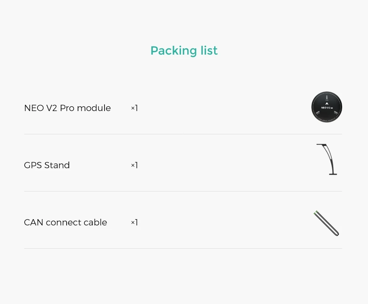Click the ×1 quantity for NEO V2 Pro module
368x304 pixels.
point(134,108)
